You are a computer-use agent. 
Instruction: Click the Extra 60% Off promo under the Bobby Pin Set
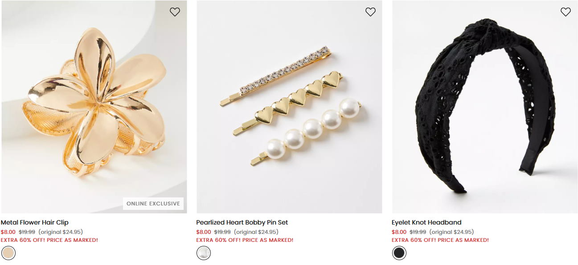click(x=245, y=240)
